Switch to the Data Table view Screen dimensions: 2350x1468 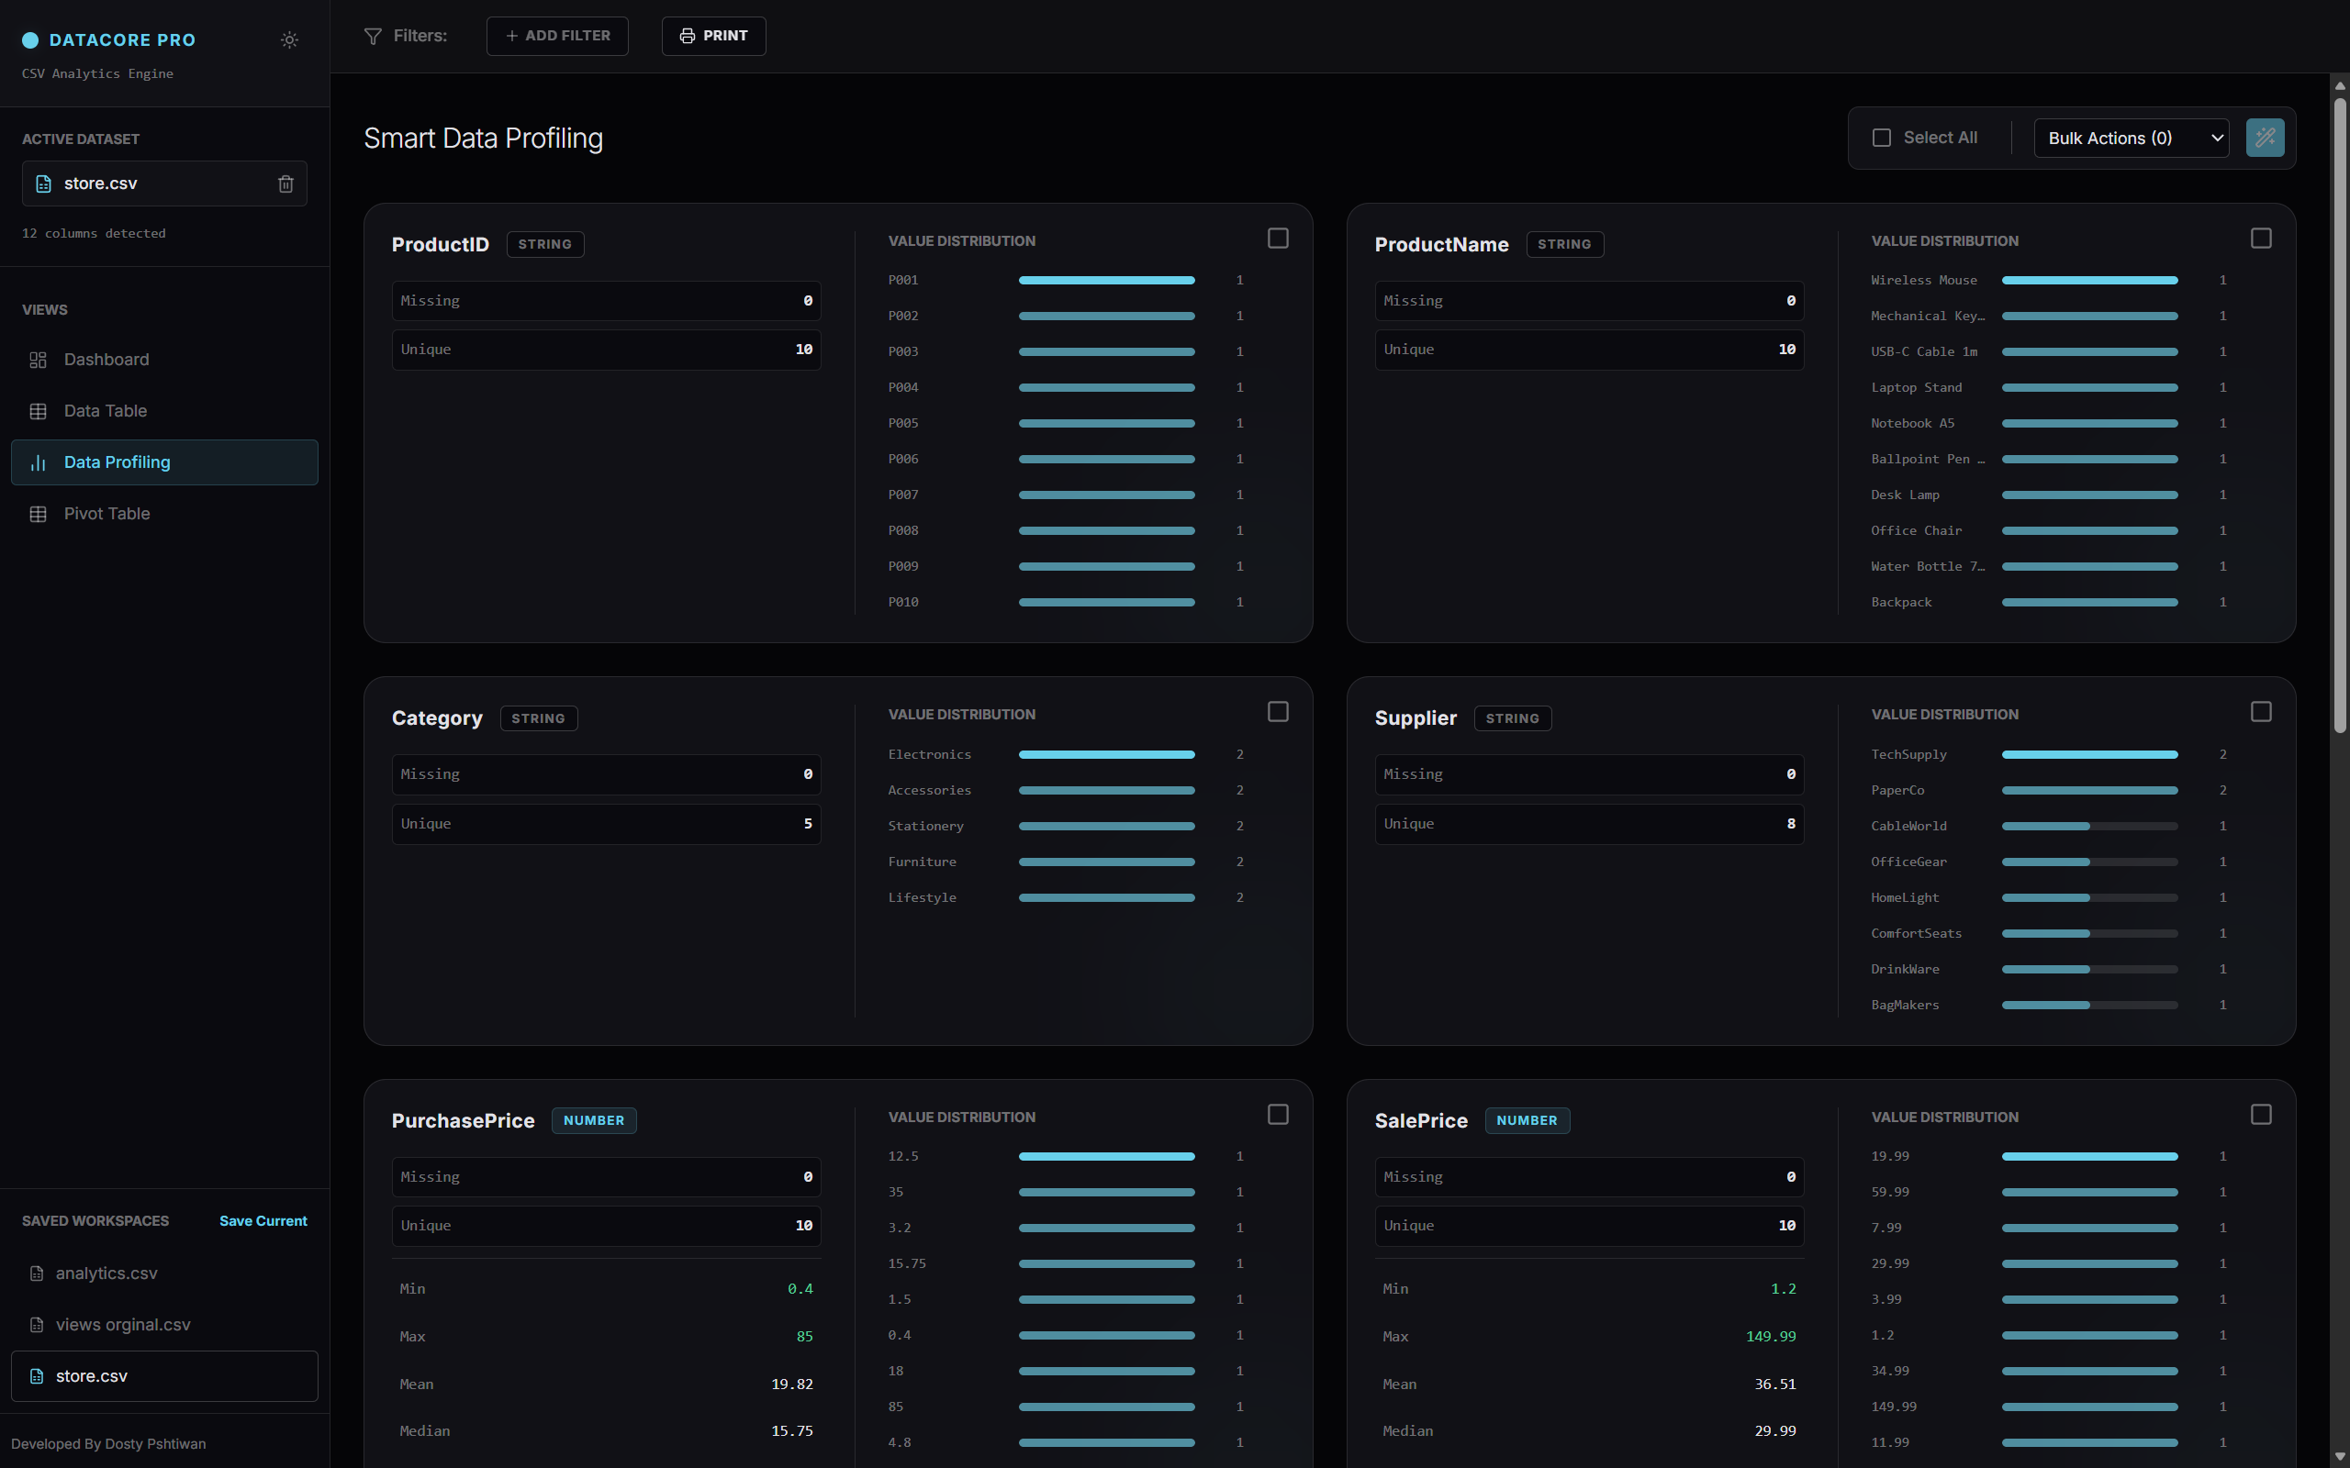164,412
